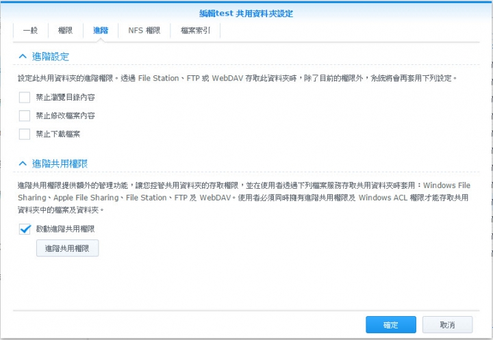The image size is (493, 340).
Task: Enable 禁止下載檔案 checkbox
Action: (x=25, y=134)
